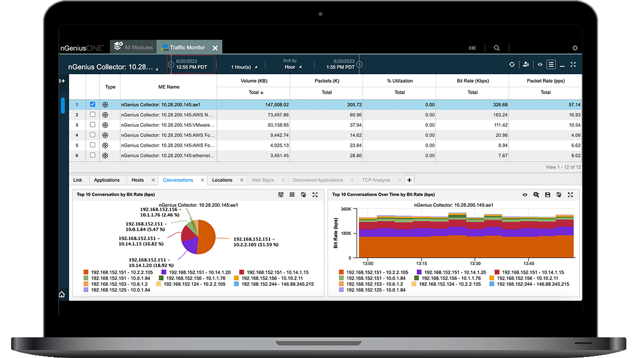Click the zoom magnifier on the time chart panel

tap(536, 195)
